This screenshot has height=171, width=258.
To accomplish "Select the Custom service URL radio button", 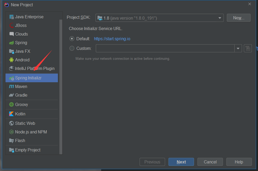I will tap(72, 48).
